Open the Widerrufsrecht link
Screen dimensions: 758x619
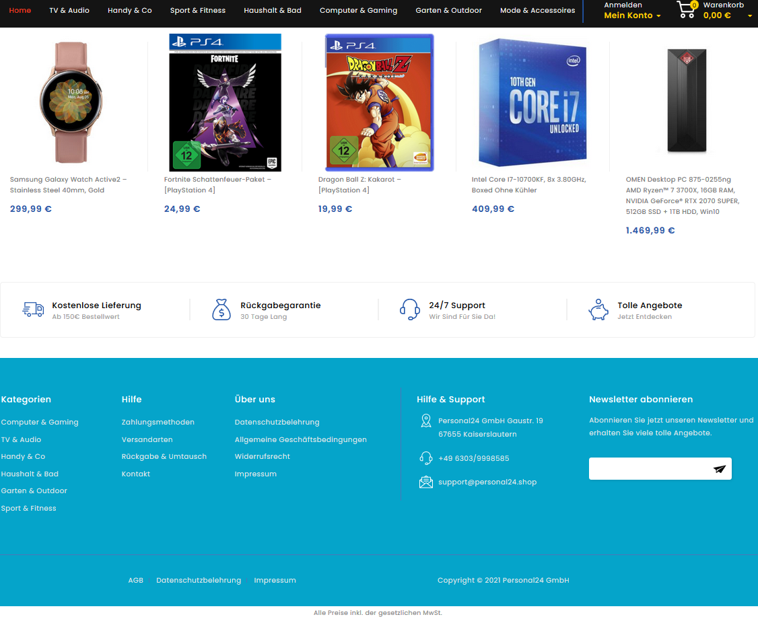(262, 456)
